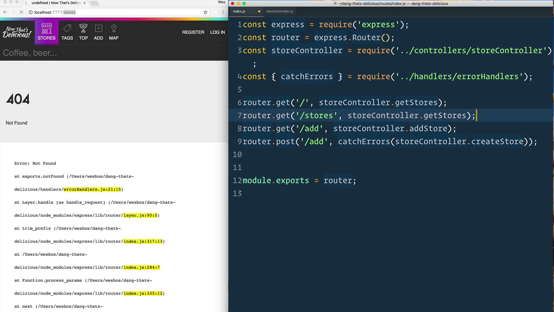Open the Tags nav icon
This screenshot has width=554, height=312.
(x=67, y=32)
